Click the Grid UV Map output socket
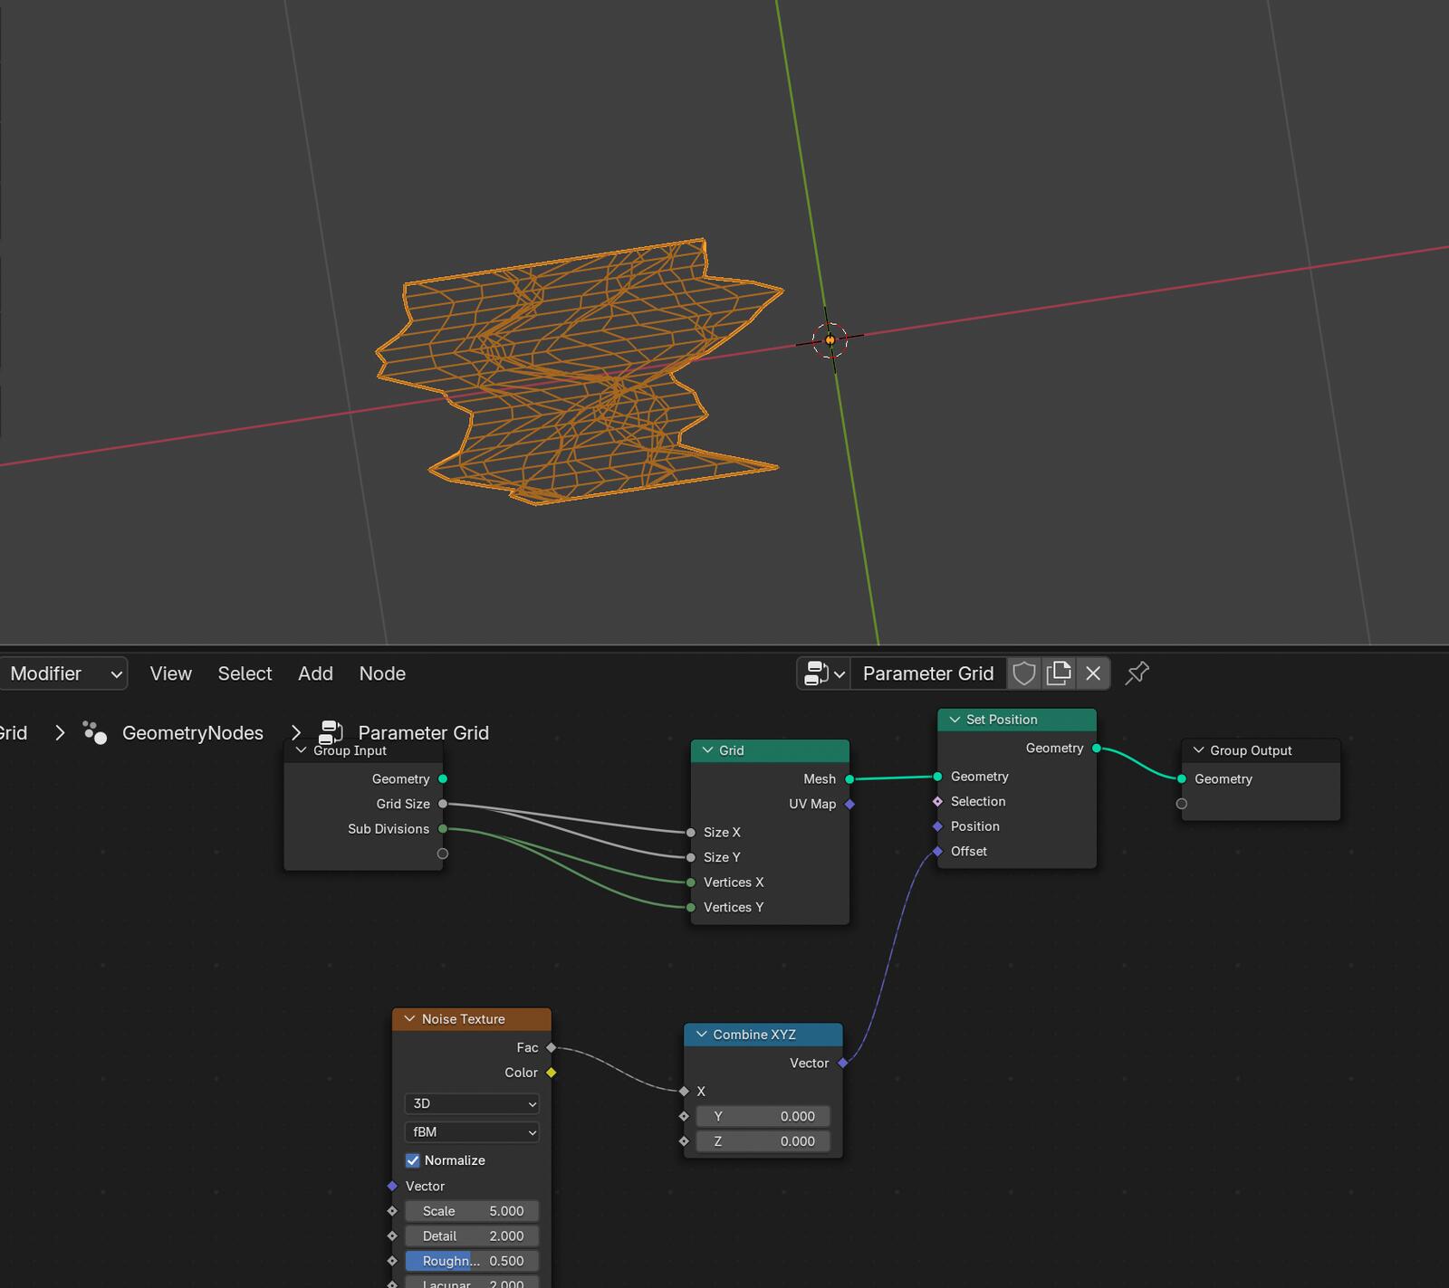This screenshot has width=1449, height=1288. click(x=849, y=804)
